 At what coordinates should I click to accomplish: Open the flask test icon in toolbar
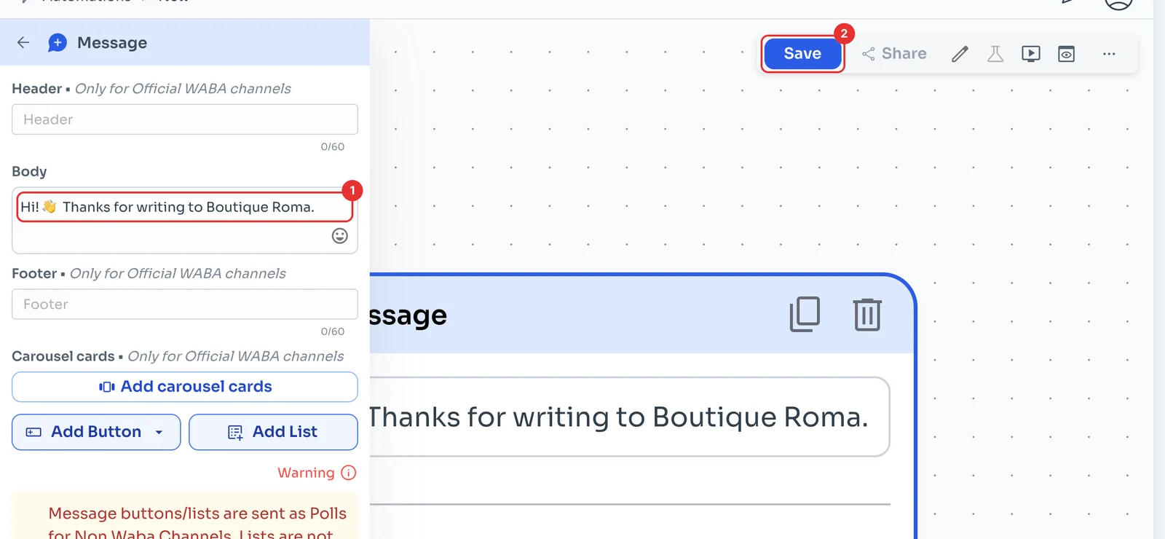point(995,54)
